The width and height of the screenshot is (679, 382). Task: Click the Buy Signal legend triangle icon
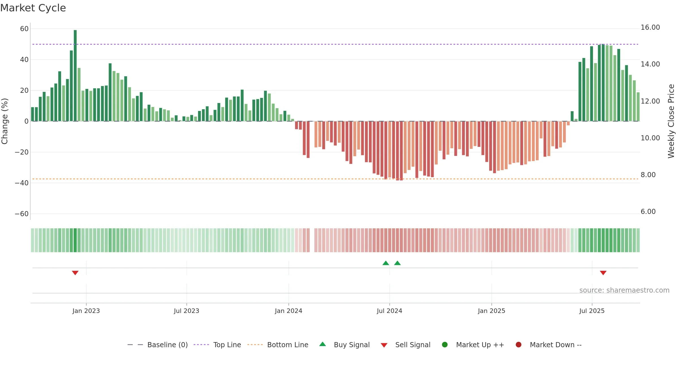click(x=323, y=344)
